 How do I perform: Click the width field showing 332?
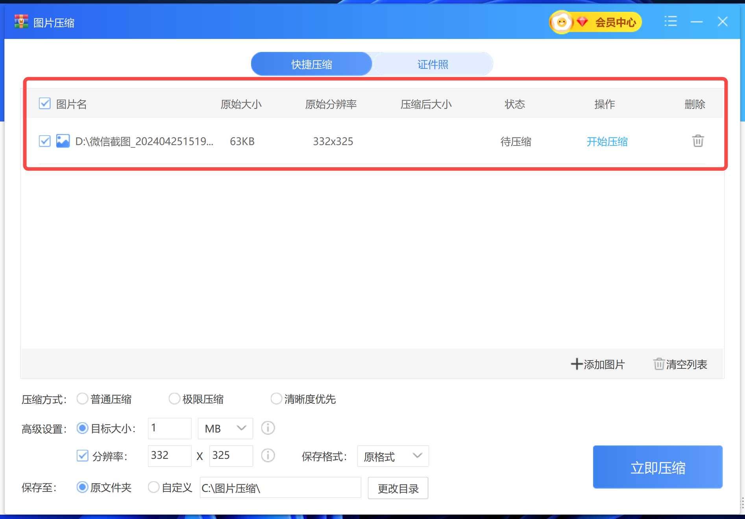tap(170, 456)
